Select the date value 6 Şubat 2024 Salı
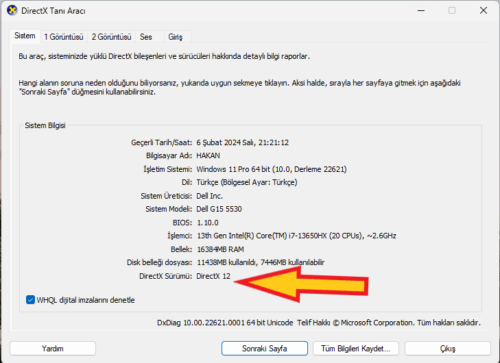This screenshot has width=500, height=363. tap(226, 142)
